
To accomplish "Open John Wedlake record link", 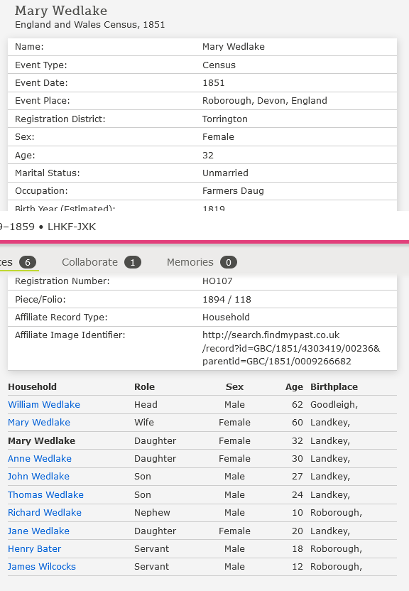I will (x=38, y=476).
